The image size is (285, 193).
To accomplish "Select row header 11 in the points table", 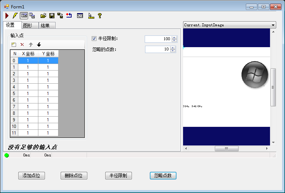I will (14, 133).
